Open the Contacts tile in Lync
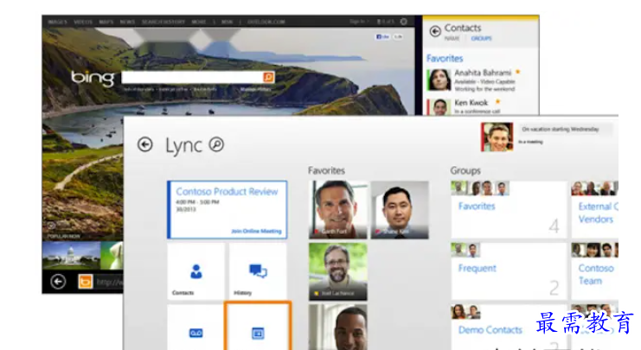The height and width of the screenshot is (350, 641). click(x=196, y=271)
